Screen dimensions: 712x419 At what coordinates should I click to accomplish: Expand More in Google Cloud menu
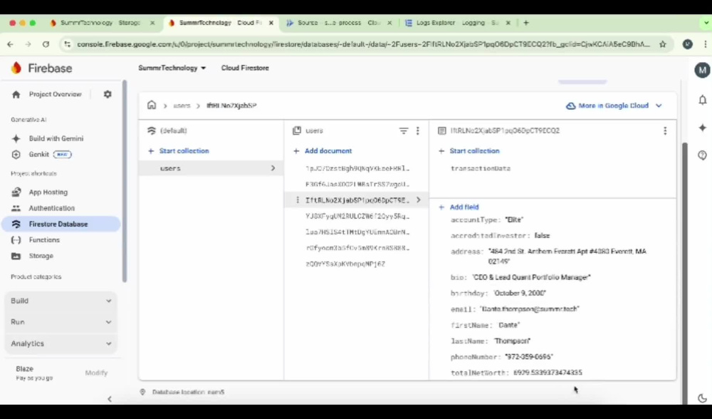(614, 105)
